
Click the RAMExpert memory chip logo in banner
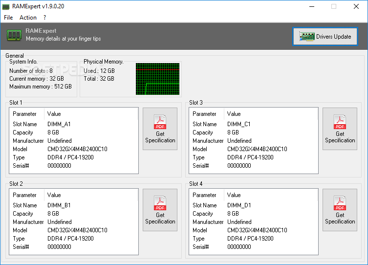(14, 35)
